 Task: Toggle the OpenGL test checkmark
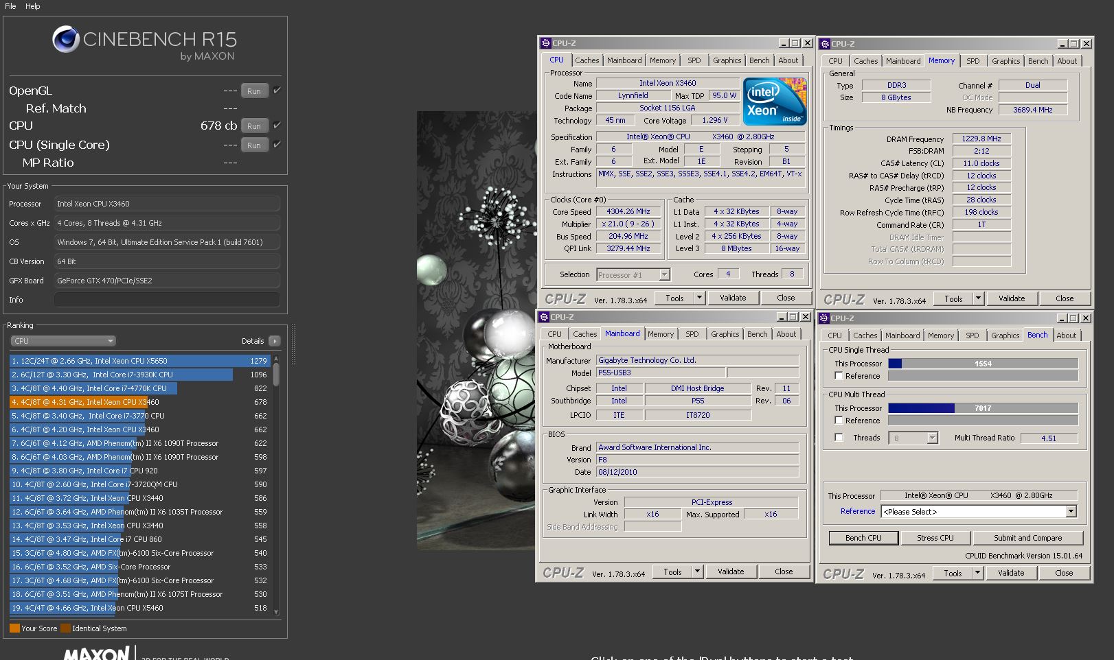pyautogui.click(x=277, y=91)
